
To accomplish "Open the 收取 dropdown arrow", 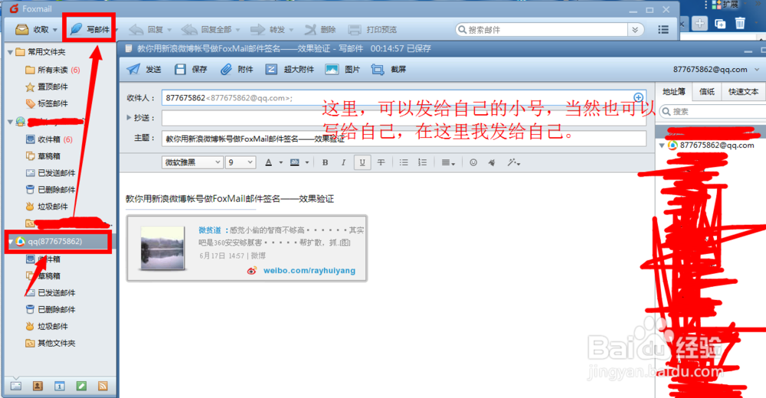I will coord(54,31).
